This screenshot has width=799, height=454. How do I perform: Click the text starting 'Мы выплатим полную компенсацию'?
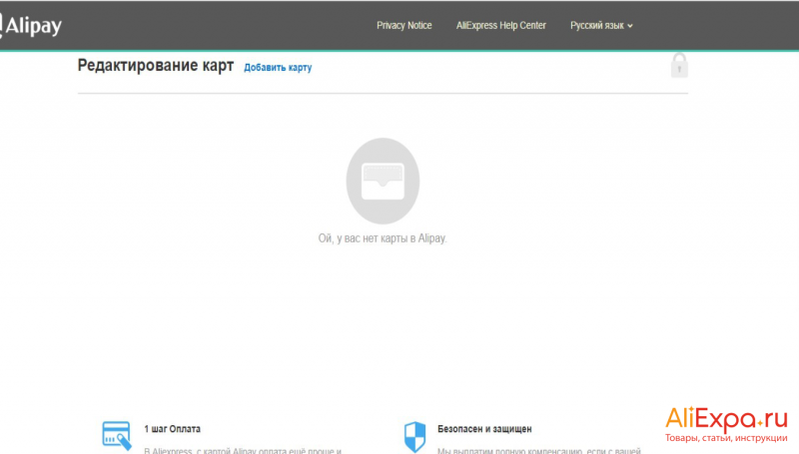(x=538, y=450)
